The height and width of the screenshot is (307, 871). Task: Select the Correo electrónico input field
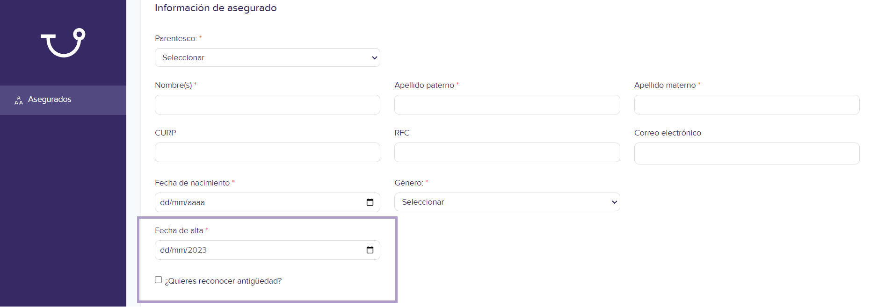click(x=747, y=153)
